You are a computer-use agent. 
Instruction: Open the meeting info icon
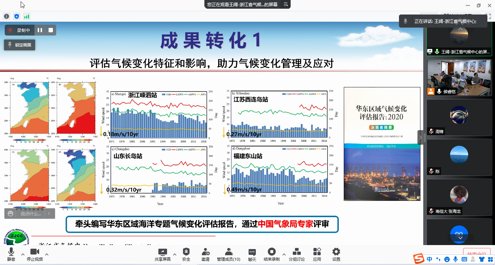click(7, 16)
